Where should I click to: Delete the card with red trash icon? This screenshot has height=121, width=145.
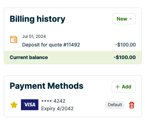(x=132, y=105)
